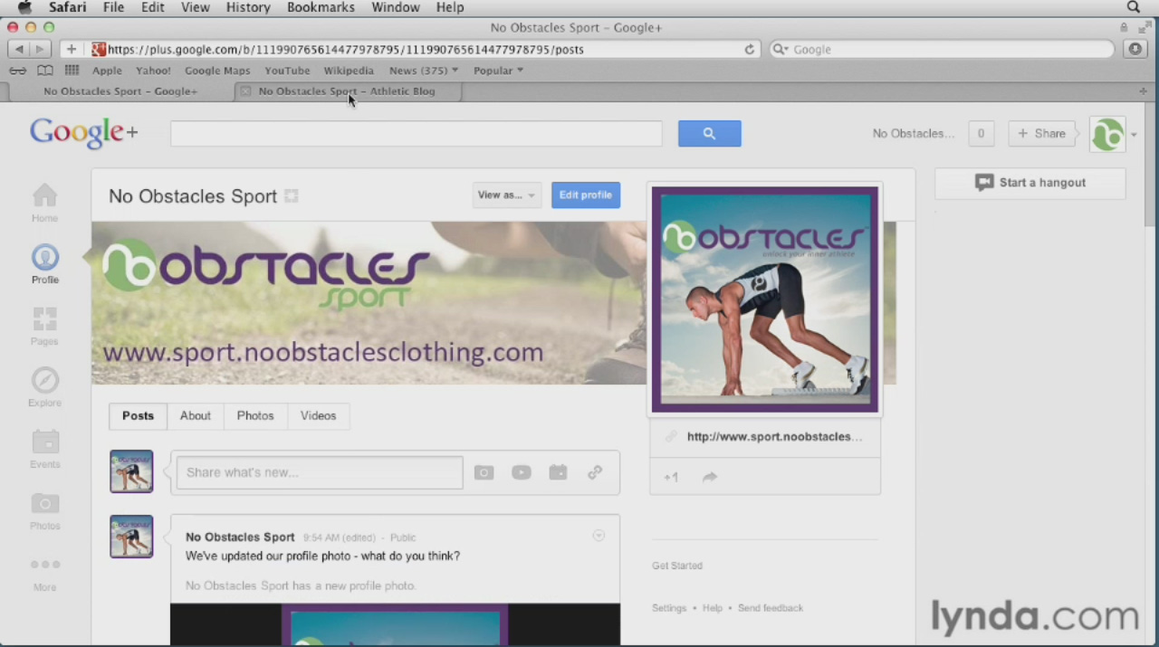Open the Events calendar icon
Viewport: 1159px width, 647px height.
click(x=44, y=448)
